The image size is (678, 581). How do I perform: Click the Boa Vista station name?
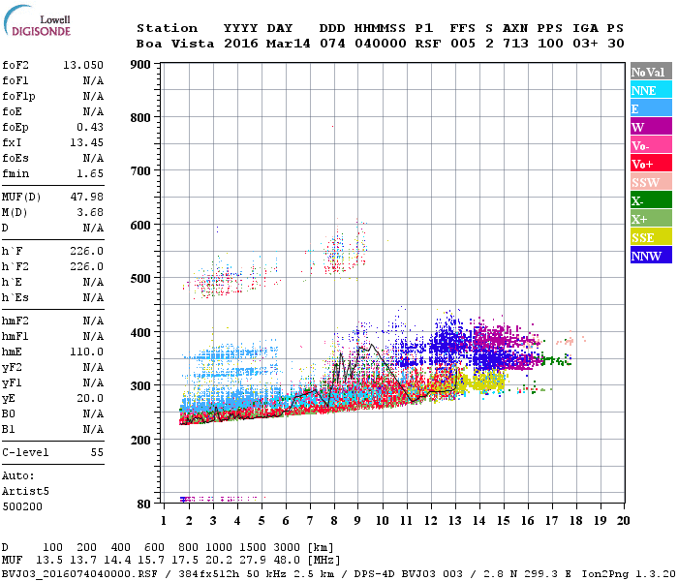click(x=175, y=44)
